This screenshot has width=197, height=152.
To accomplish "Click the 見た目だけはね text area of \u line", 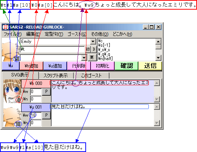I will 102,115.
